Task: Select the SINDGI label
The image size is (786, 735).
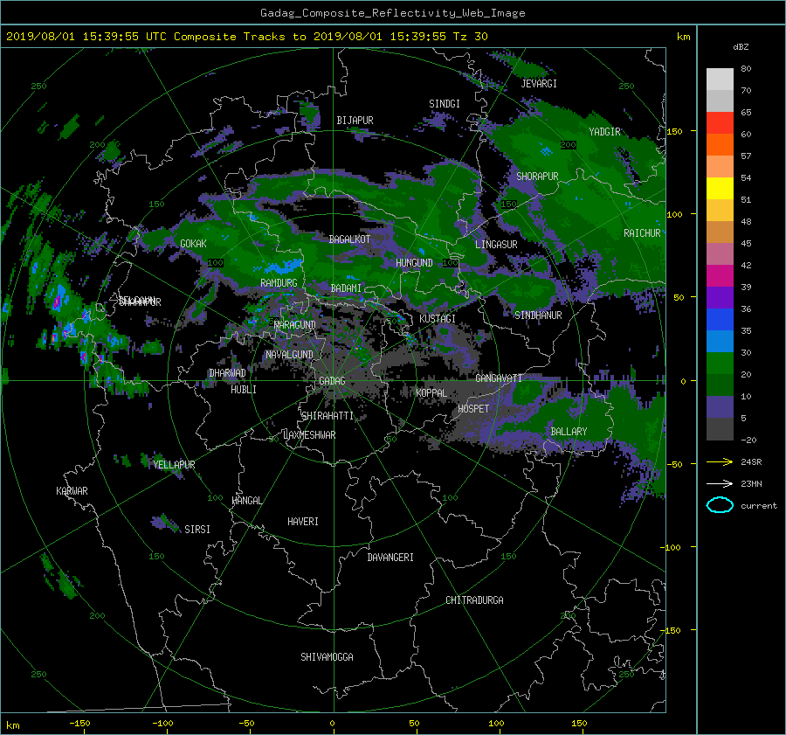Action: tap(445, 104)
